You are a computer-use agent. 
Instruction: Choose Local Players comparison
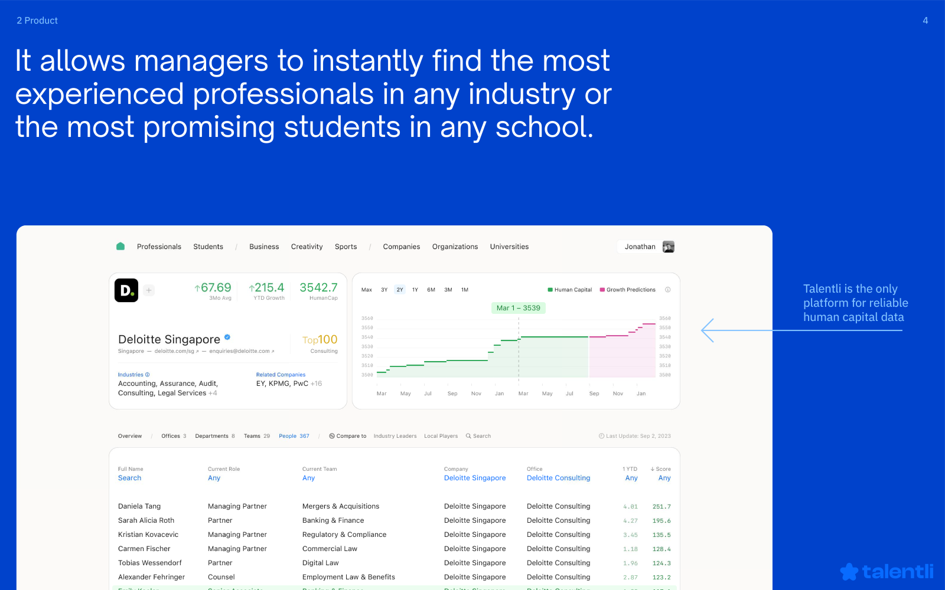[x=441, y=436]
